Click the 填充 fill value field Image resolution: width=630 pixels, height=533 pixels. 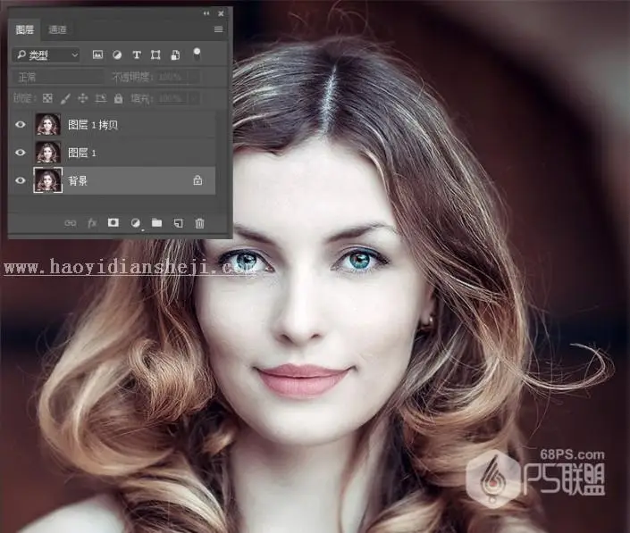[x=172, y=98]
